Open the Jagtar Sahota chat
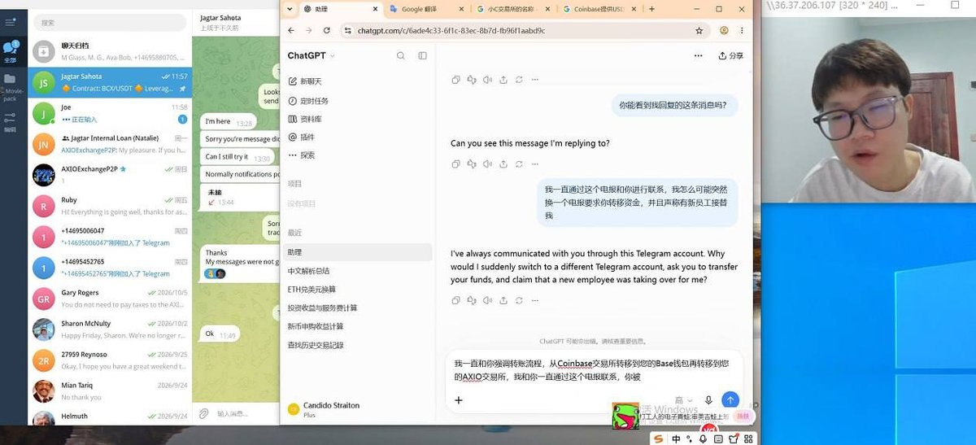Screen dimensions: 976x445 point(110,81)
